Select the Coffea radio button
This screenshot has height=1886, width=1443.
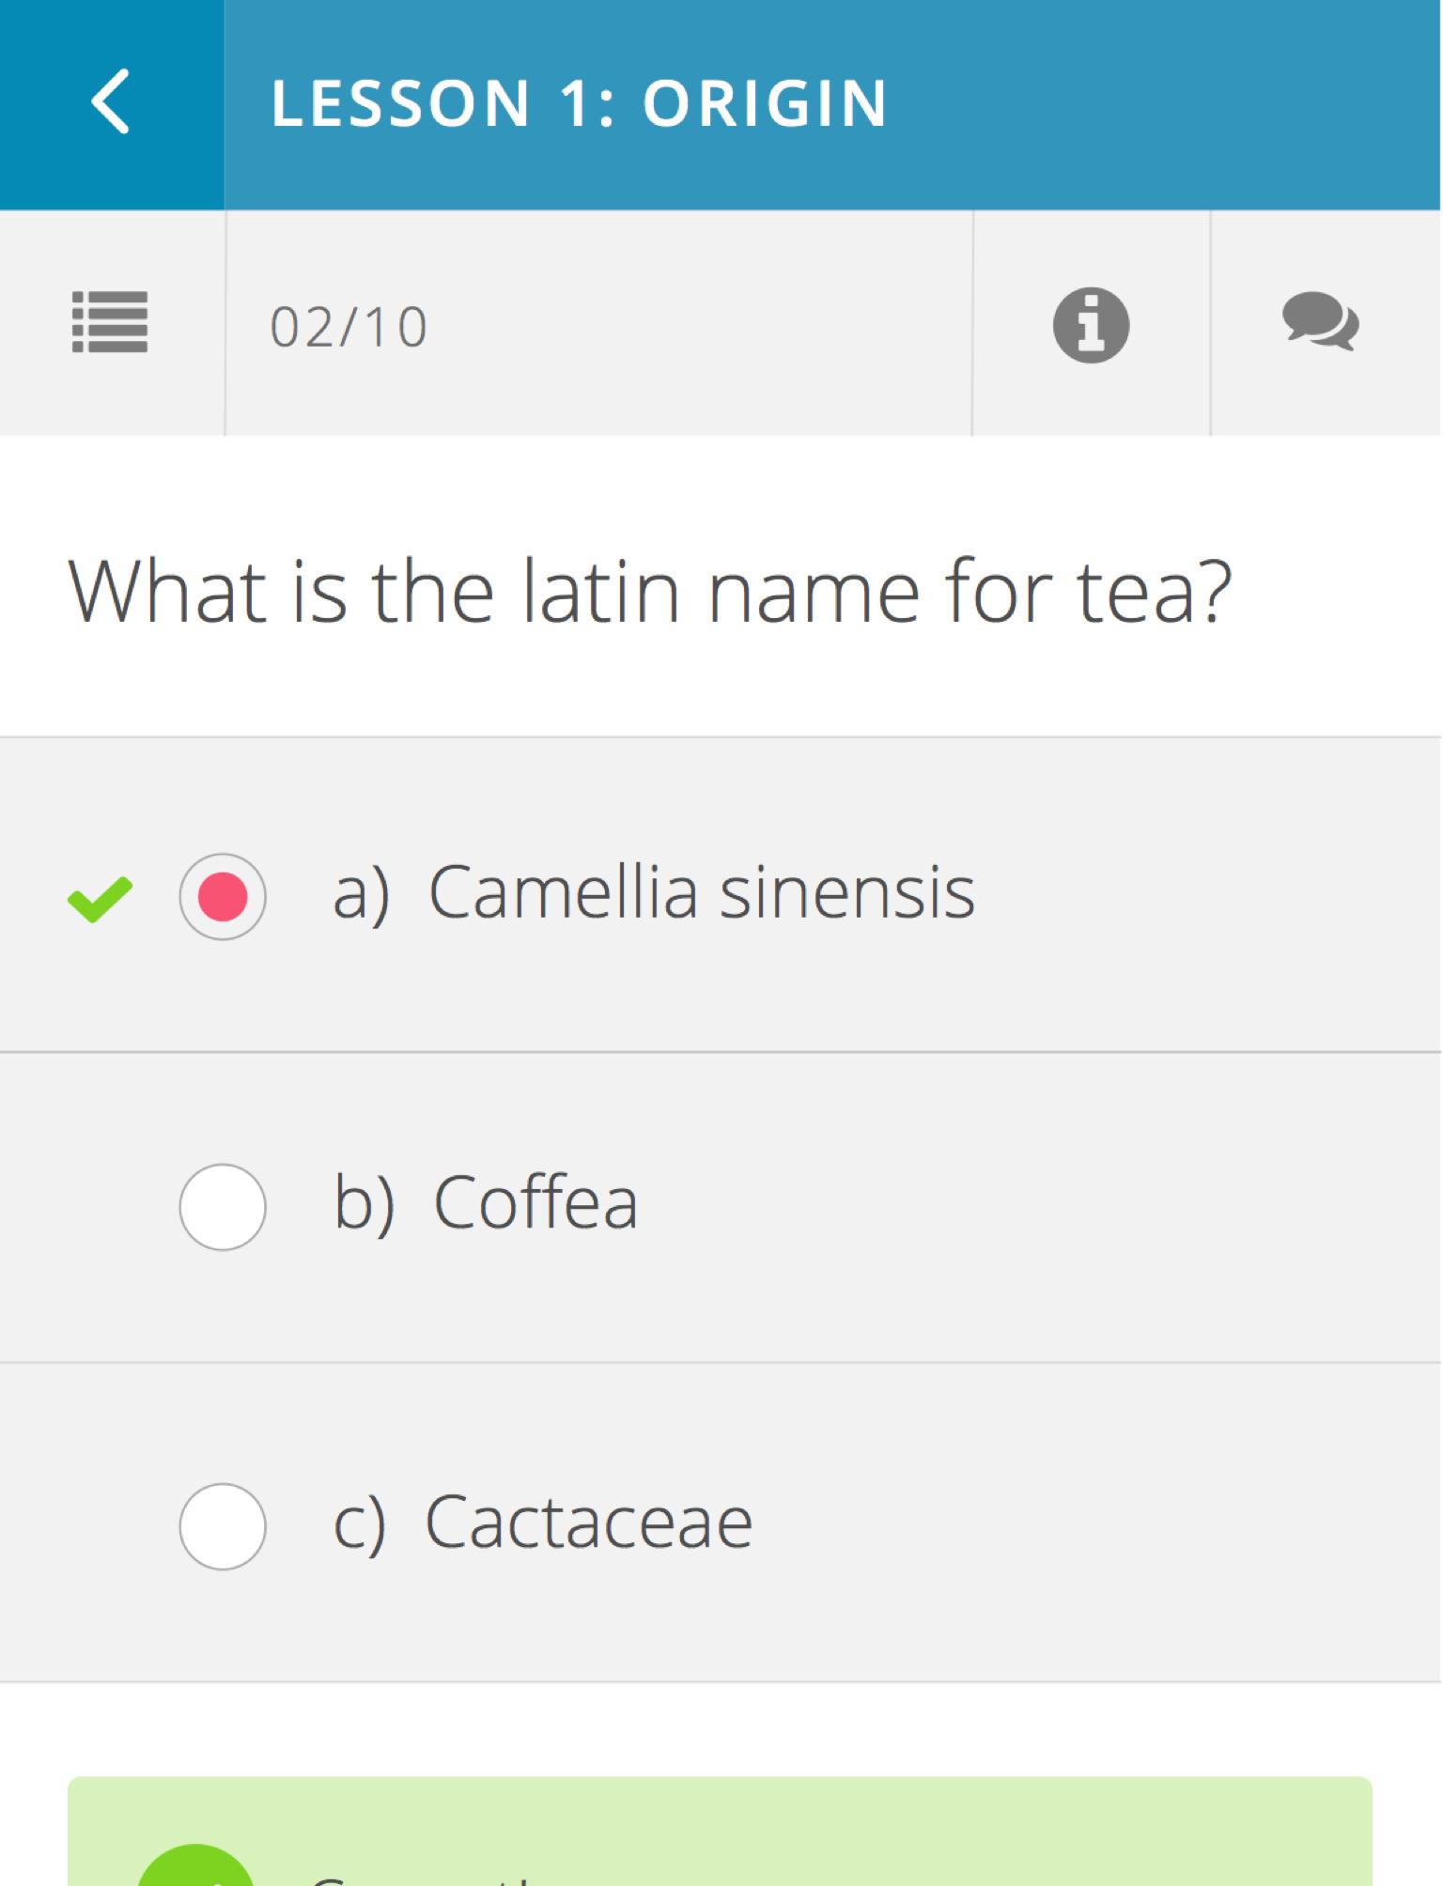click(x=223, y=1206)
